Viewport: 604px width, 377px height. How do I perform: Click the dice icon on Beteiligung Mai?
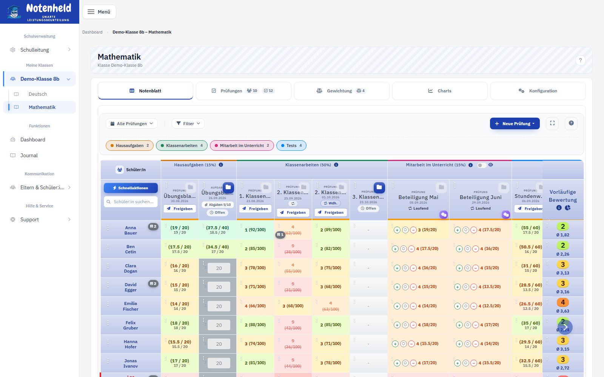444,215
